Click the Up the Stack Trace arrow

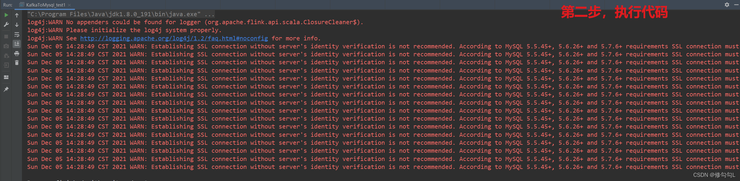tap(17, 15)
